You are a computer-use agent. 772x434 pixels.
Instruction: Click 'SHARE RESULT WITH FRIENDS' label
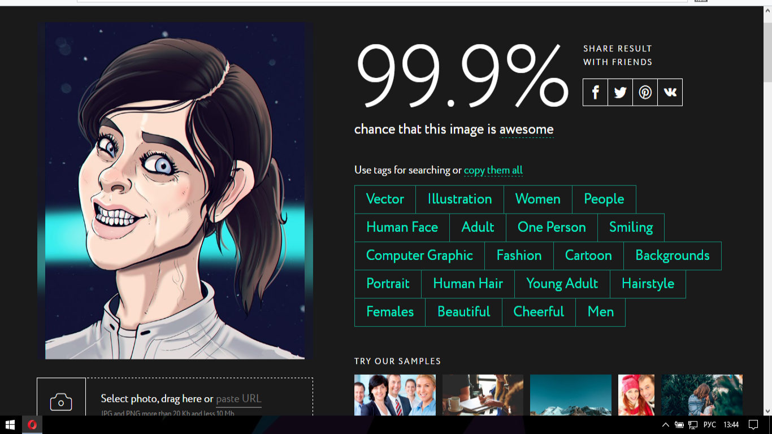tap(618, 55)
